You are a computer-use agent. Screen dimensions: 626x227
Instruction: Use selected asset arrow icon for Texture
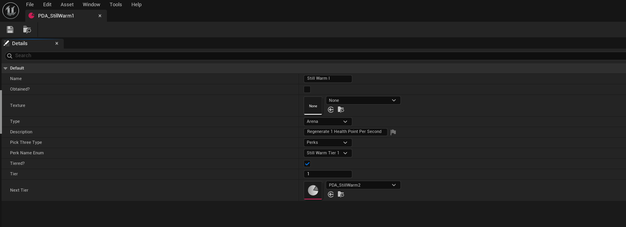(331, 110)
